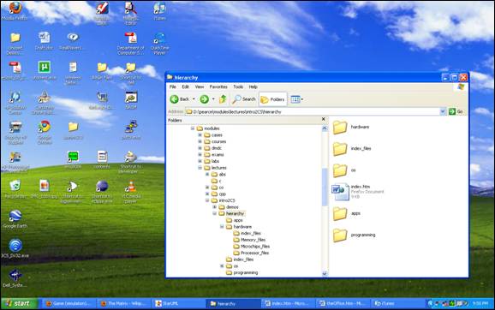Select Processor_files in the folder tree

[x=251, y=253]
